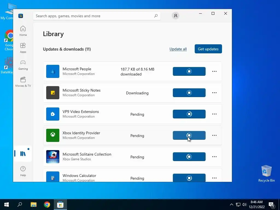This screenshot has height=210, width=280.
Task: Open the Windows Start menu
Action: coord(7,205)
